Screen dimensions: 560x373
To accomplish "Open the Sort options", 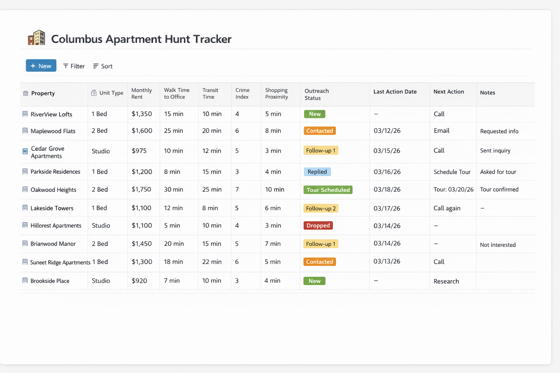I will tap(103, 66).
